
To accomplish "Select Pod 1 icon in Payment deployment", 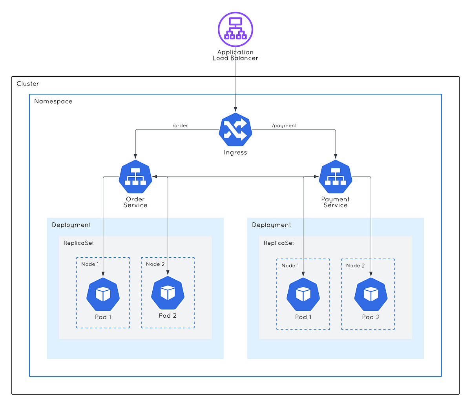I will pos(303,294).
